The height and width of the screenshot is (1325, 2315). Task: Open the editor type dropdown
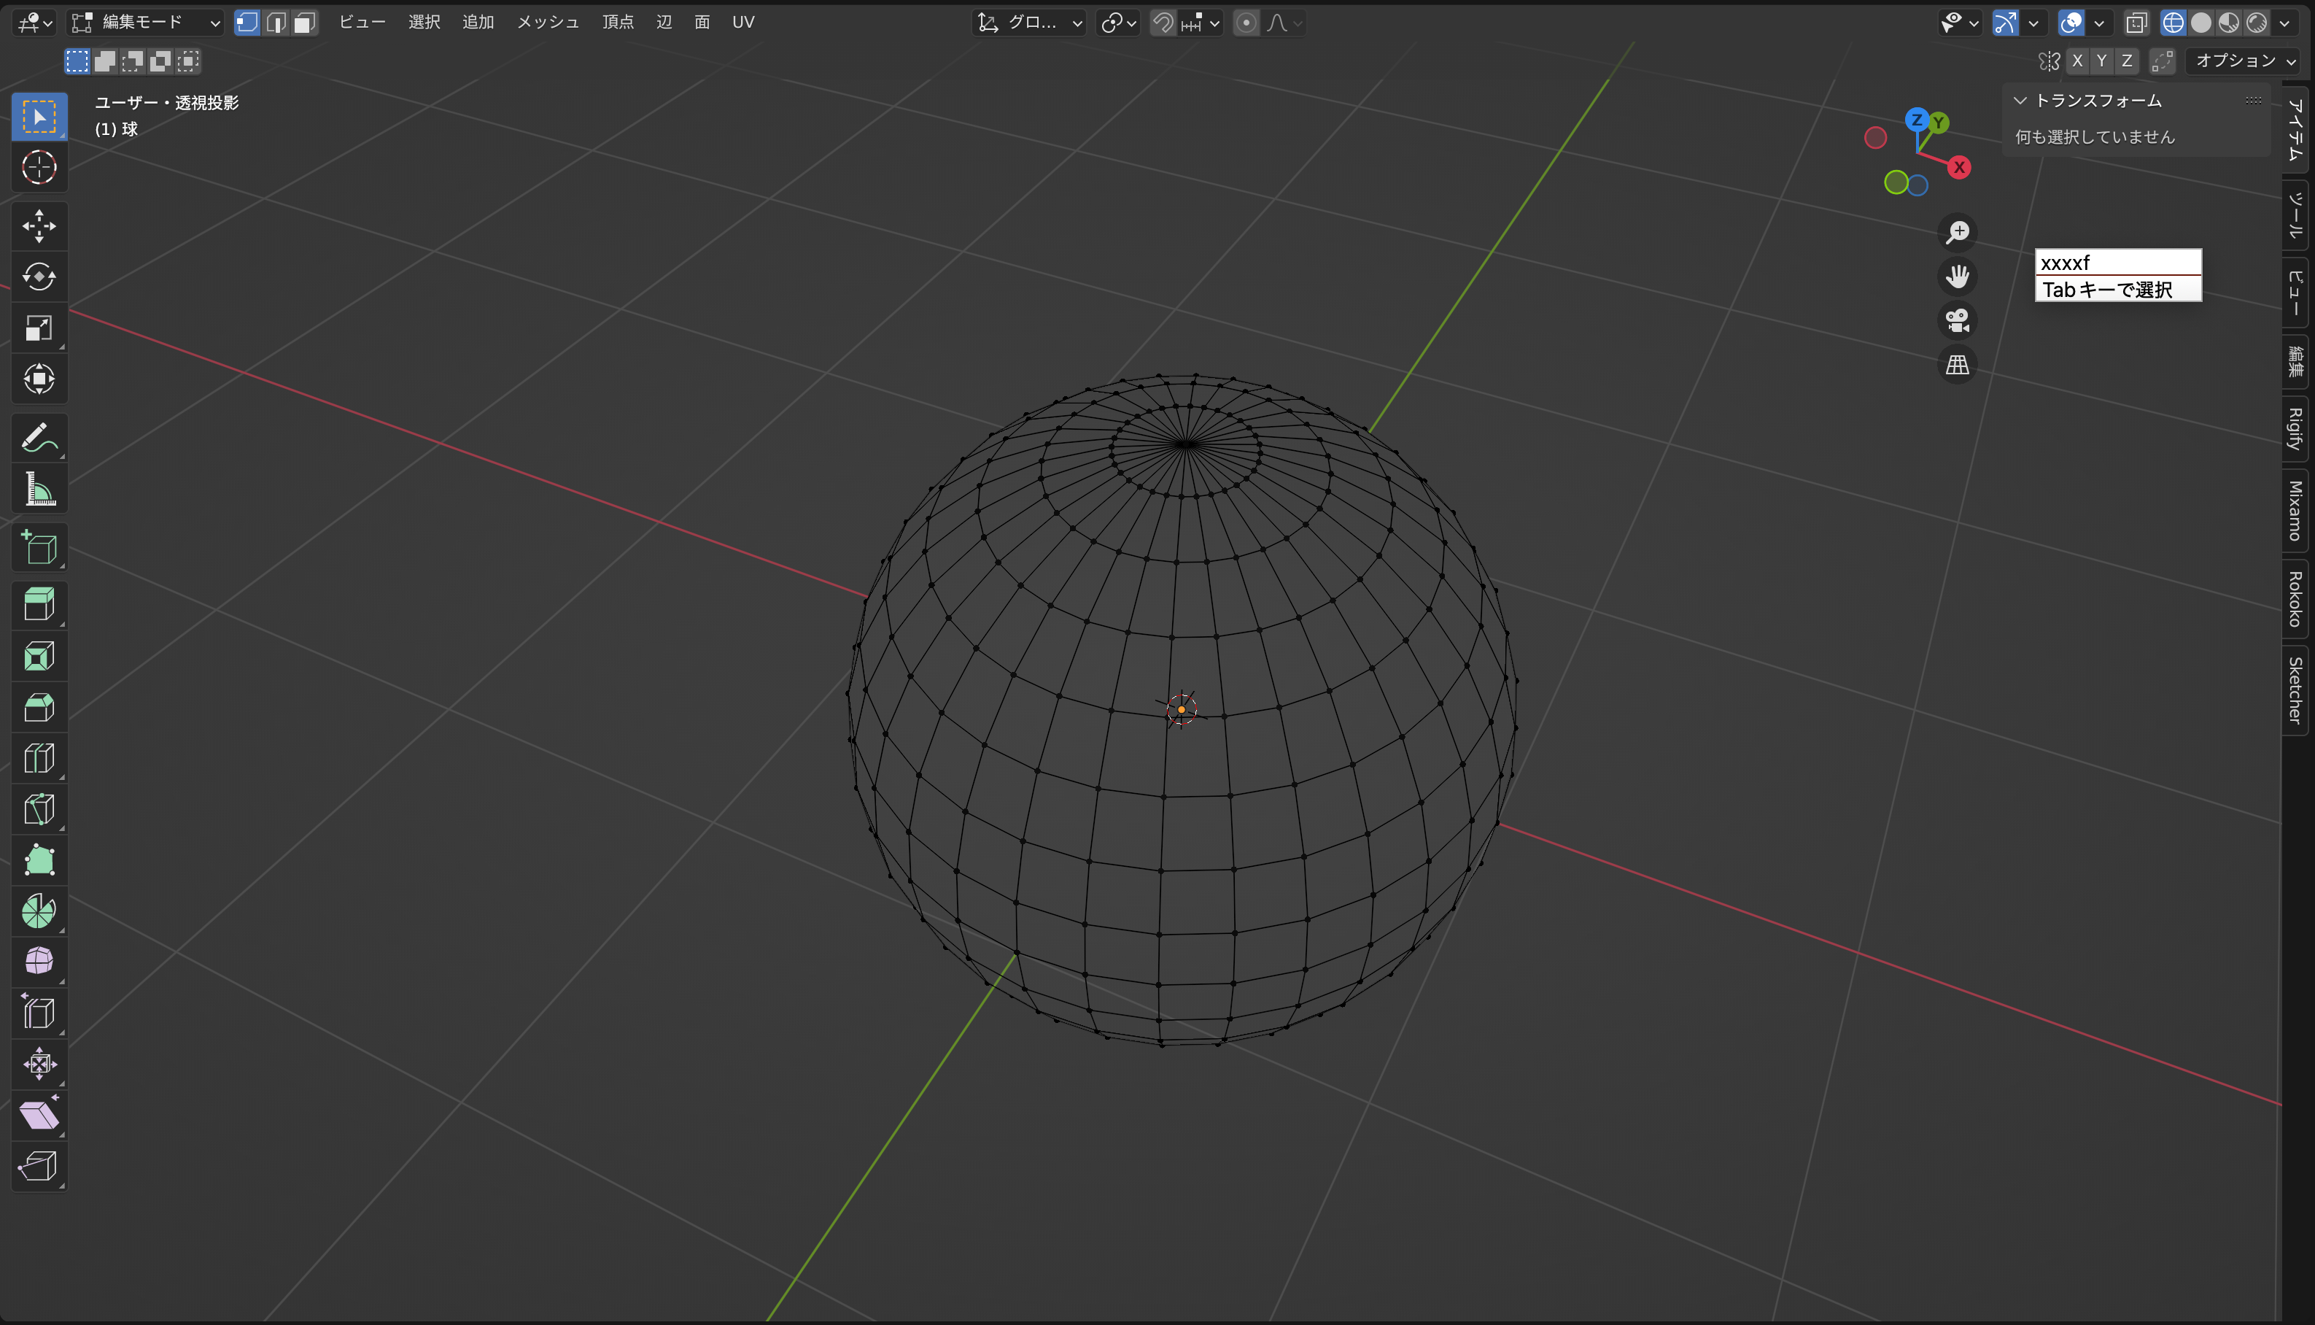[34, 22]
